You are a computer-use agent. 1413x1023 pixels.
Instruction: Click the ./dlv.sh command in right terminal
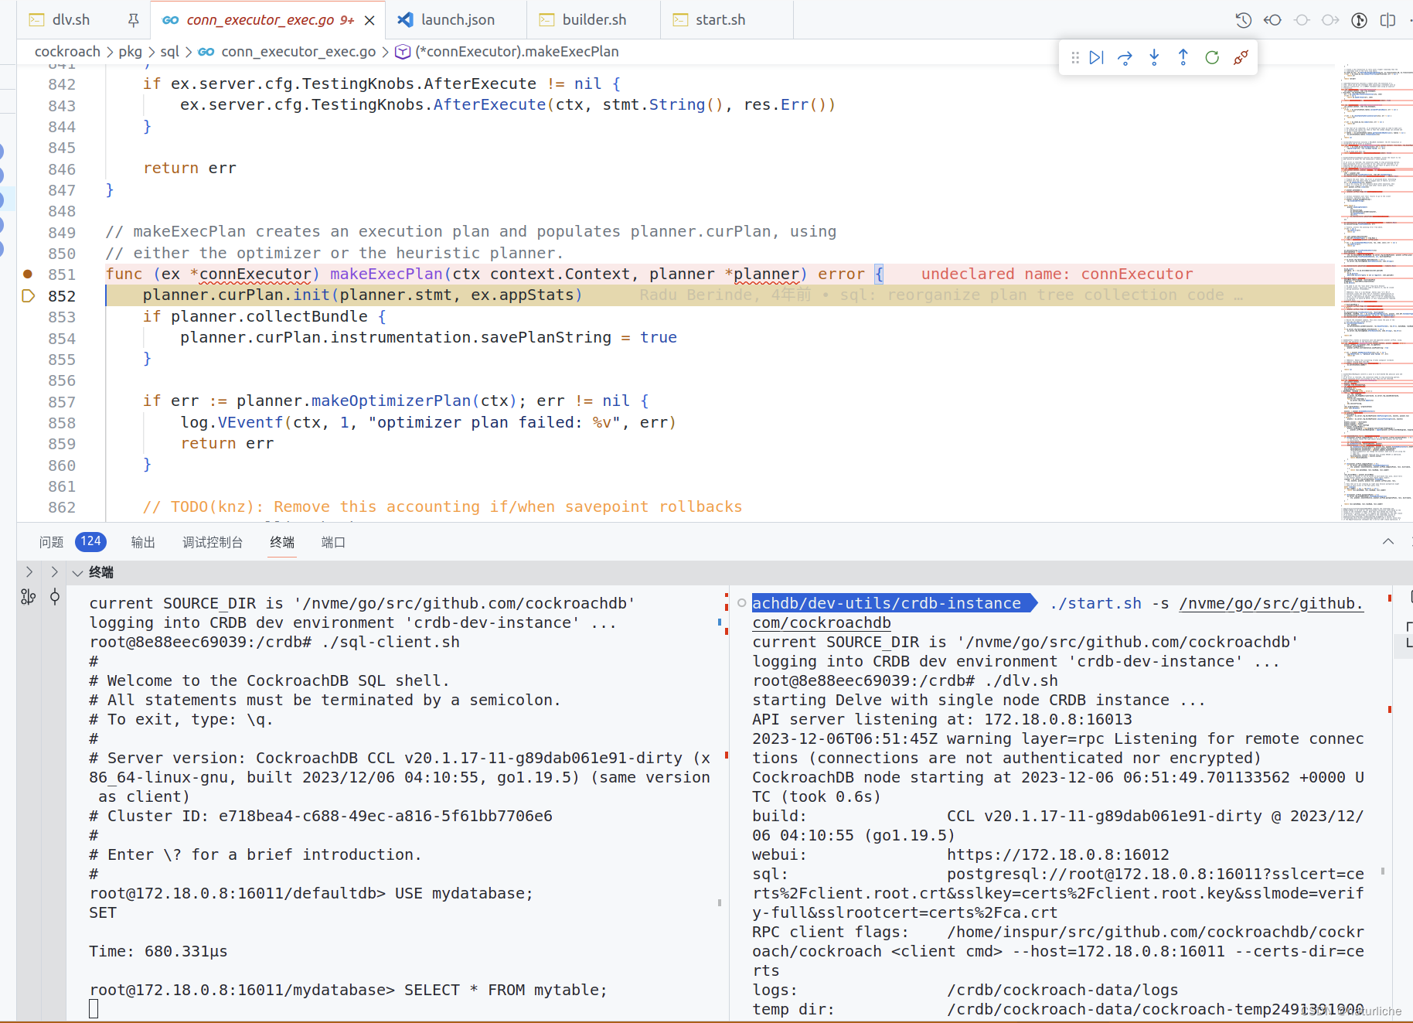click(1021, 680)
